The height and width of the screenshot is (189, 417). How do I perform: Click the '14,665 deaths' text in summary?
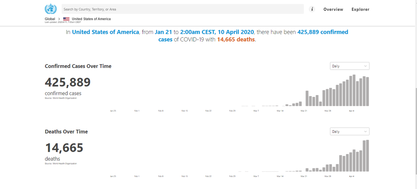point(236,39)
